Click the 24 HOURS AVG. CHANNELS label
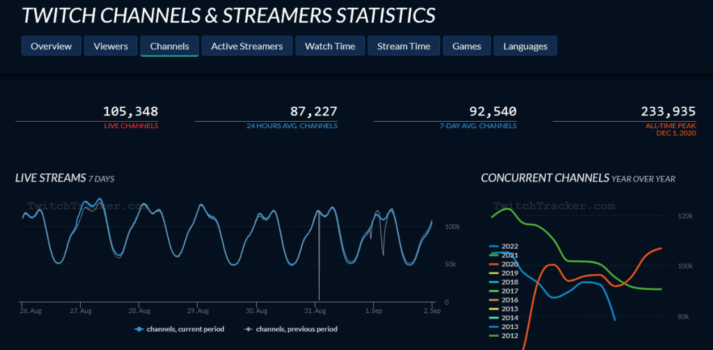This screenshot has width=713, height=350. [x=292, y=126]
